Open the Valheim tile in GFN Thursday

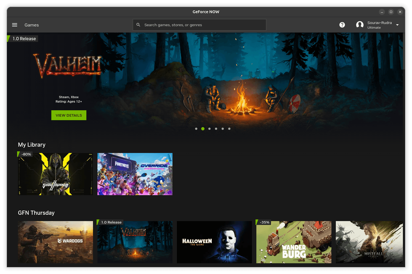[135, 242]
